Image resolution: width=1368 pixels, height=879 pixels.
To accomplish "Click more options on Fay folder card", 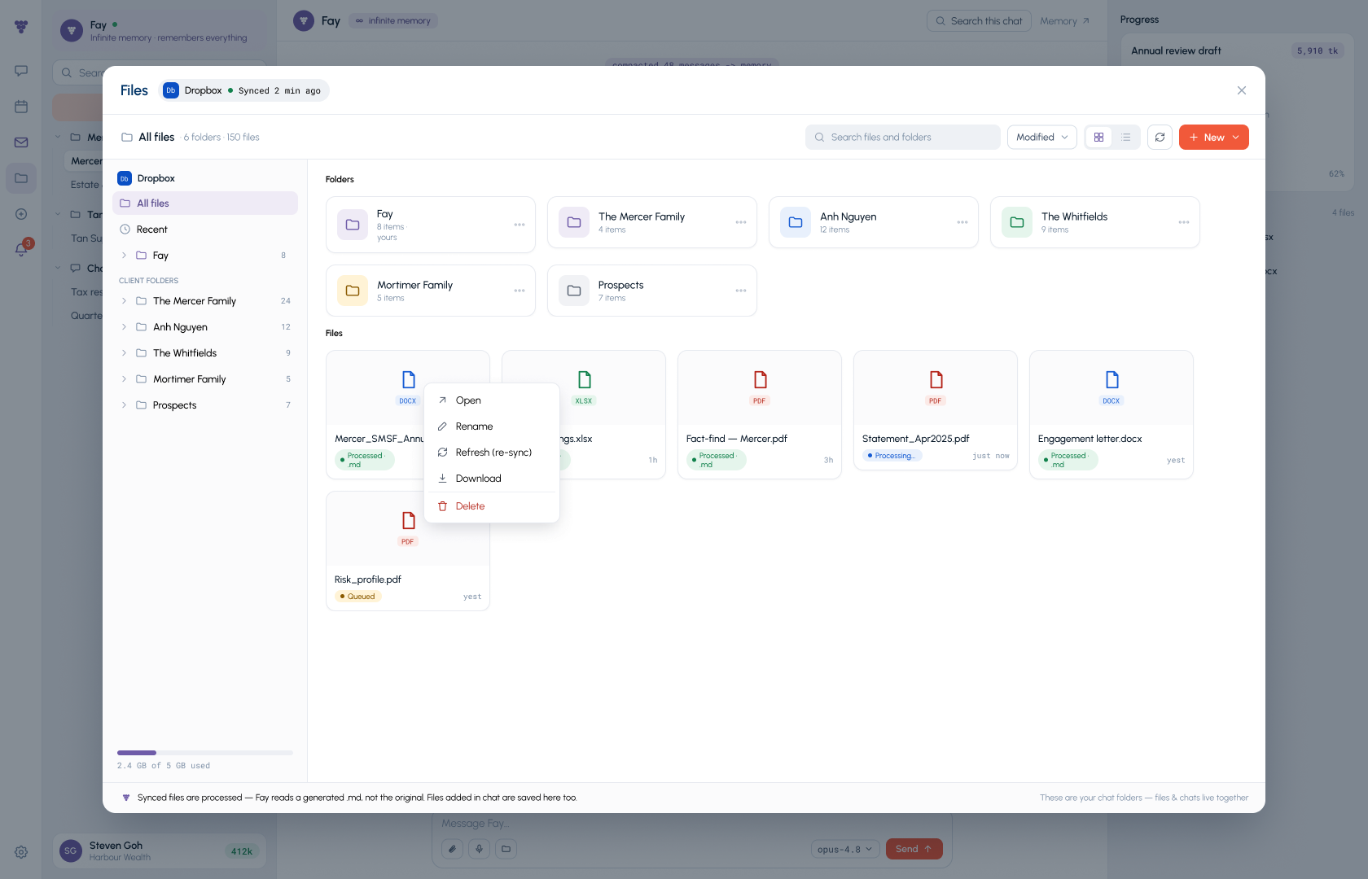I will (520, 225).
